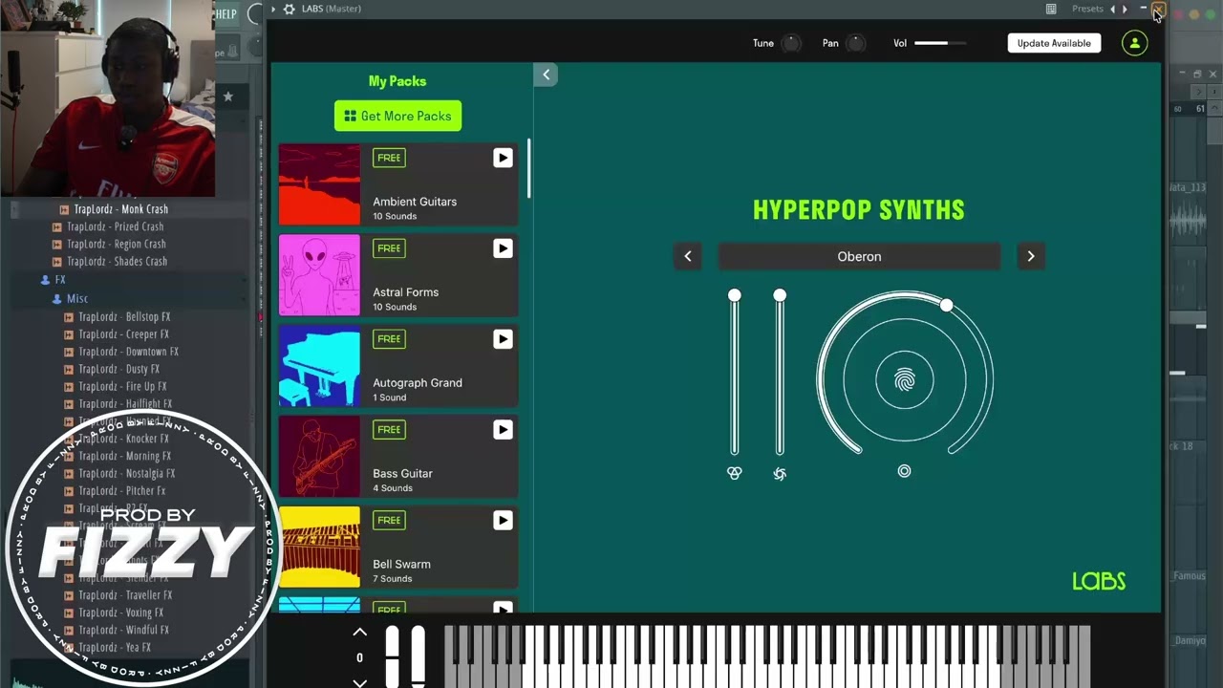Image resolution: width=1223 pixels, height=688 pixels.
Task: Go to the next sound after Oberon
Action: [x=1031, y=256]
